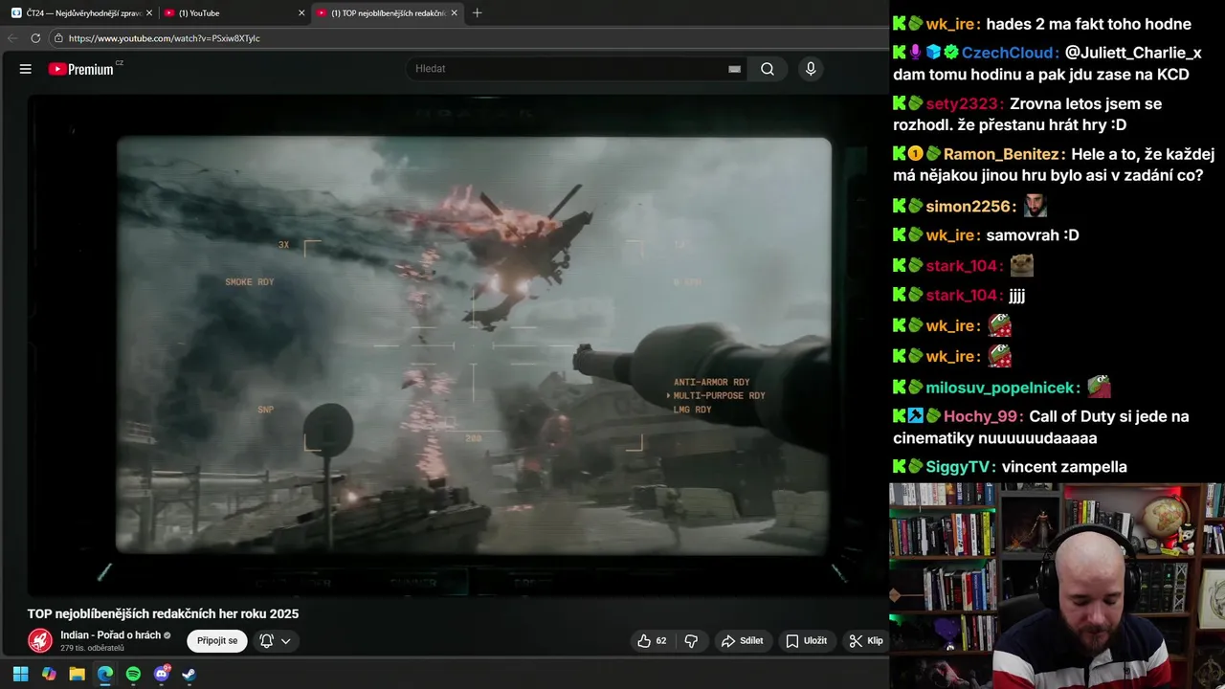Start voice search with microphone icon
Screen dimensions: 1225x689
tap(811, 69)
